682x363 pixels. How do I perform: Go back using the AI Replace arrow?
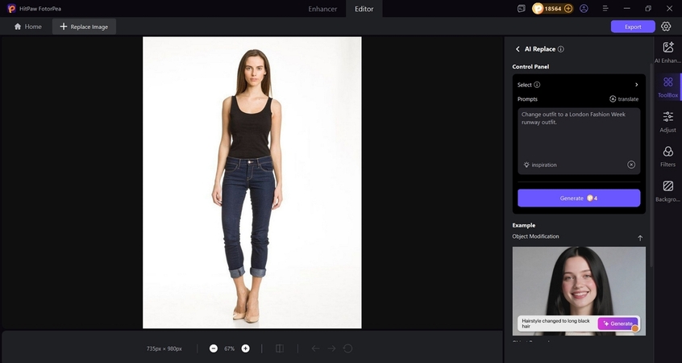point(518,49)
